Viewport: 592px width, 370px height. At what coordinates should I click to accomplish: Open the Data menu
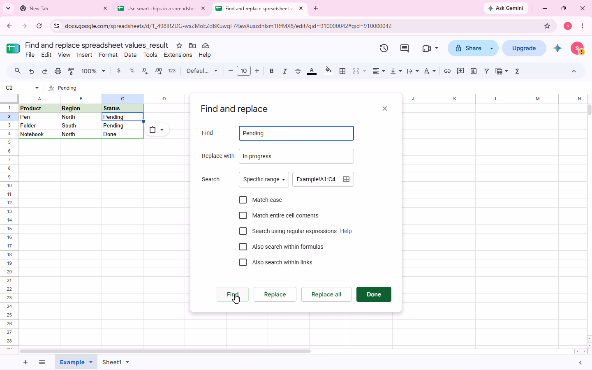[x=130, y=55]
